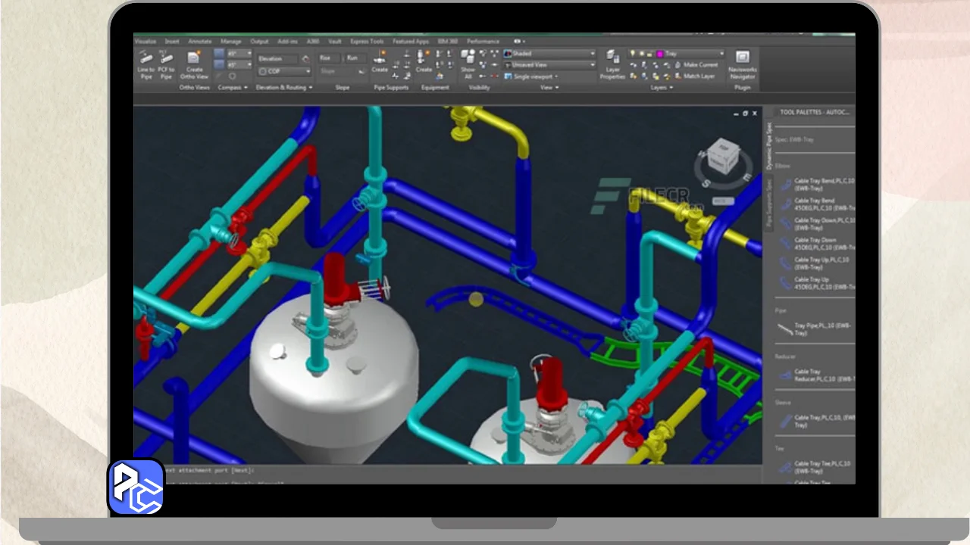Open the COP routing dropdown
The height and width of the screenshot is (545, 970).
pos(284,71)
